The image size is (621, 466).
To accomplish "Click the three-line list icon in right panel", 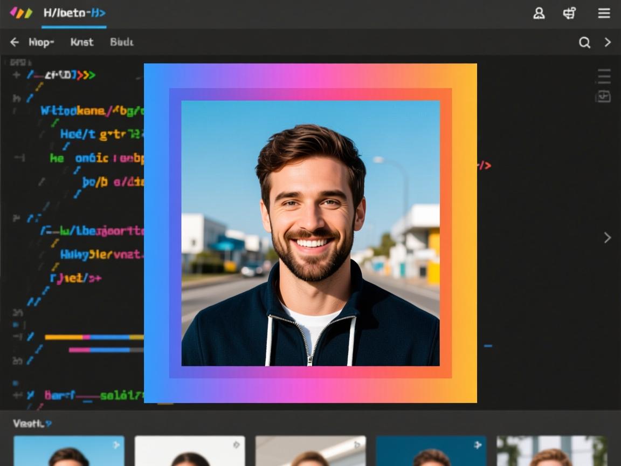I will [604, 77].
